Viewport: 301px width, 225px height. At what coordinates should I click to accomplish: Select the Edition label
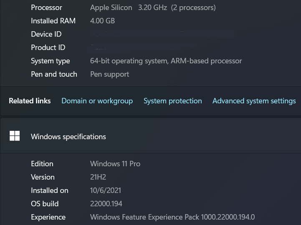coord(42,164)
